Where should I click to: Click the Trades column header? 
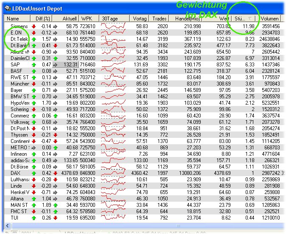pos(159,19)
